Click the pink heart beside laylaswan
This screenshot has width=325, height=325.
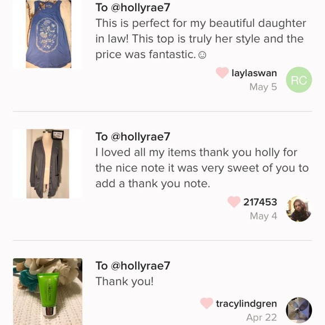(x=222, y=73)
